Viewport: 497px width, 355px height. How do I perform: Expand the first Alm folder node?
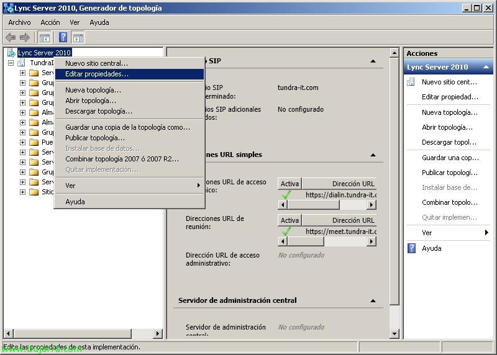[22, 112]
